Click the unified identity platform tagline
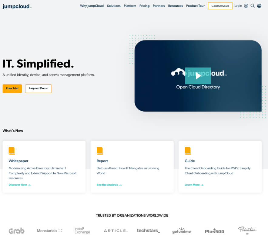 point(49,75)
